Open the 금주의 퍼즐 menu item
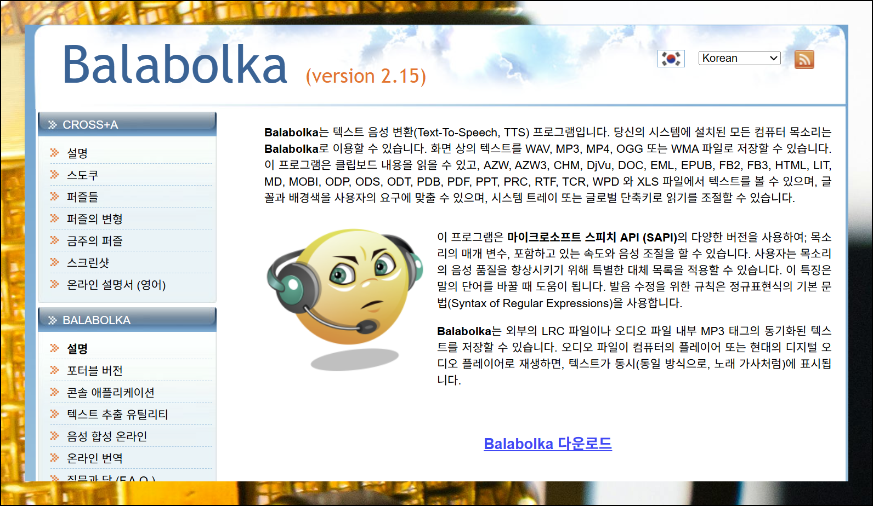The width and height of the screenshot is (873, 506). pos(94,241)
